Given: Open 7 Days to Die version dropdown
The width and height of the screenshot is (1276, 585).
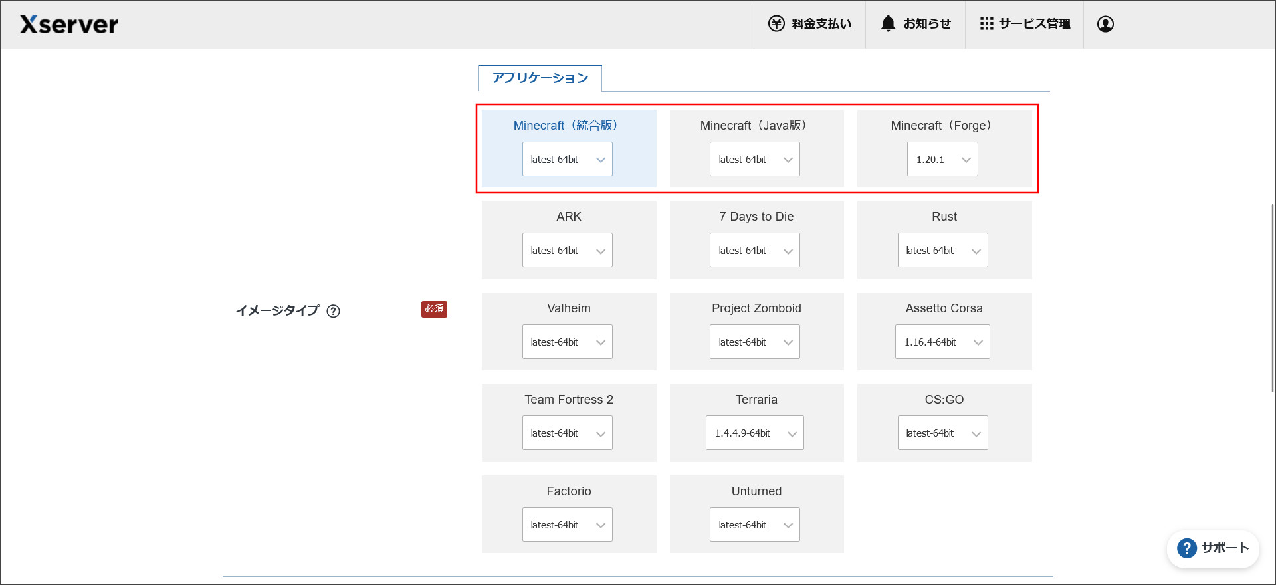Looking at the screenshot, I should tap(755, 250).
